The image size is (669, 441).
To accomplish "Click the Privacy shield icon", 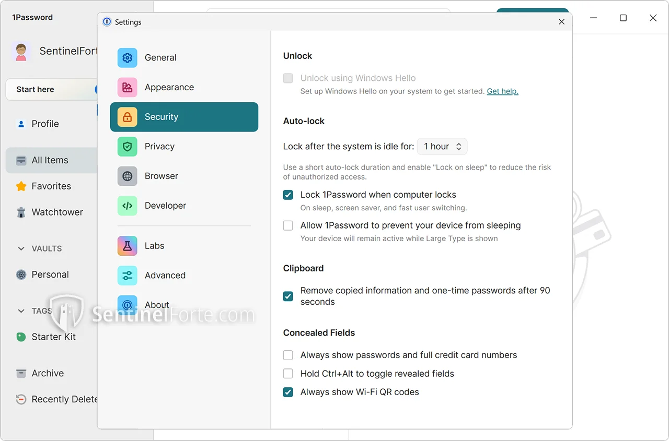I will click(128, 147).
